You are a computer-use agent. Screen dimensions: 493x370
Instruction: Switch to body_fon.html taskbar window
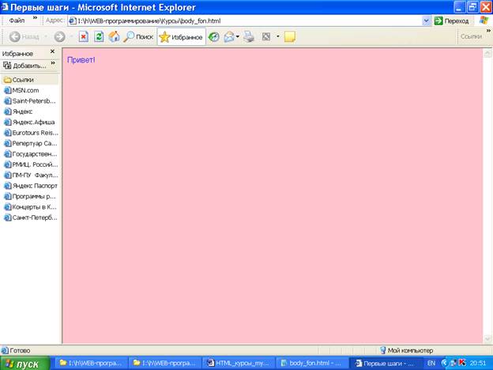point(311,363)
